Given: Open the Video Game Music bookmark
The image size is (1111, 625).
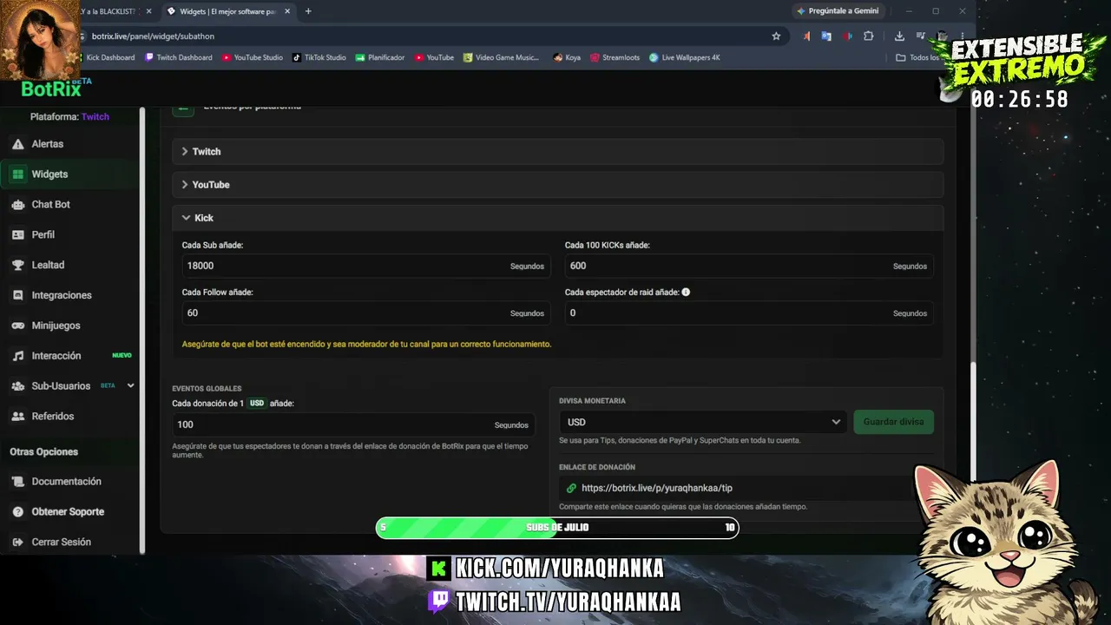Looking at the screenshot, I should [x=501, y=58].
